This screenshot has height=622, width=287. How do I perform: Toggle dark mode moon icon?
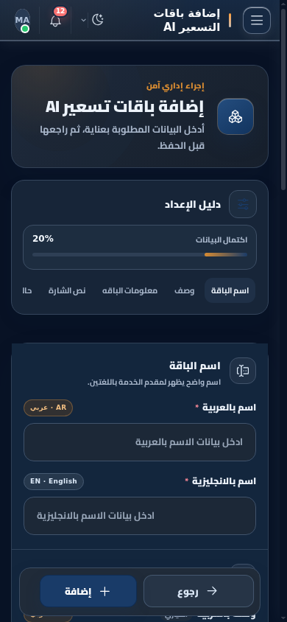[x=98, y=20]
